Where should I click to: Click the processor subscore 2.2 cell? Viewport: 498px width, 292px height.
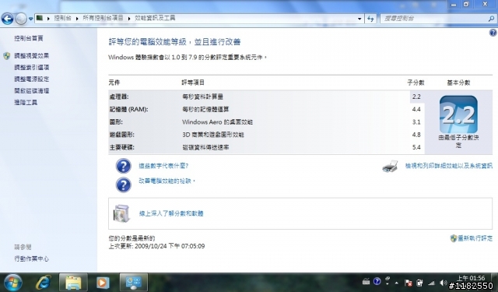416,97
